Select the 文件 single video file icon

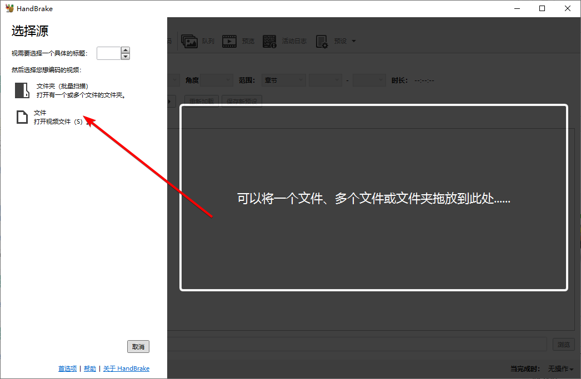[x=21, y=117]
